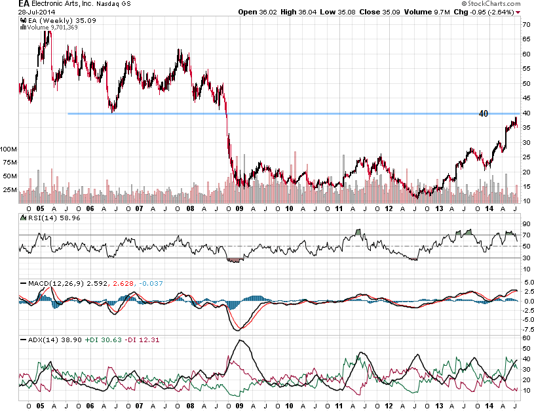
Task: Click year 05 on the ADX panel time axis
Action: (x=40, y=406)
